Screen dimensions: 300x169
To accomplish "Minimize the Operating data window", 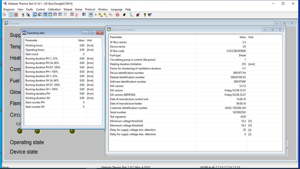I will (x=85, y=33).
